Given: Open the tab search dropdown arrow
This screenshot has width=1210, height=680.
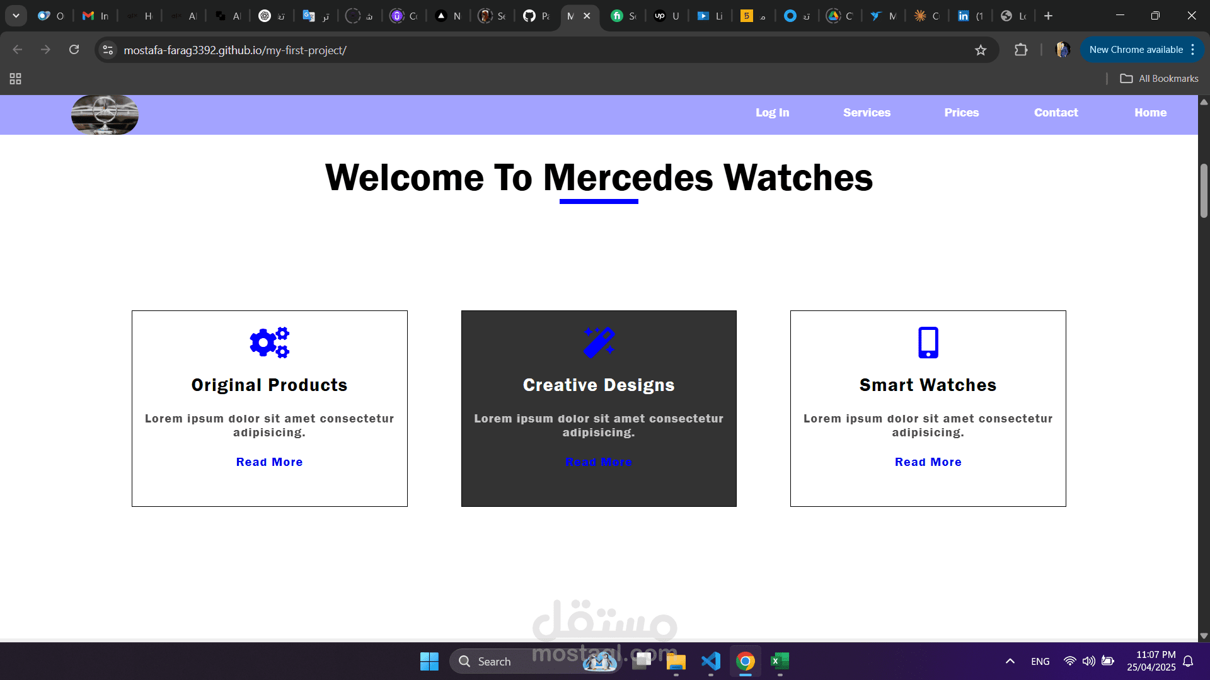Looking at the screenshot, I should [16, 16].
